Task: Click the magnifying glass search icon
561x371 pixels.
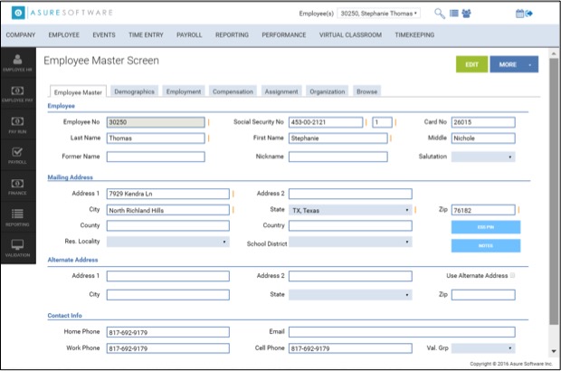Action: tap(440, 14)
